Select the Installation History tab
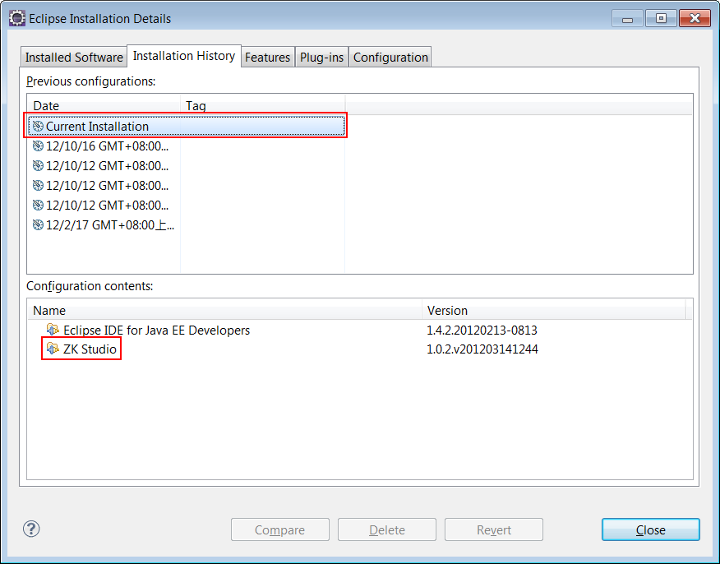This screenshot has width=720, height=564. coord(184,56)
